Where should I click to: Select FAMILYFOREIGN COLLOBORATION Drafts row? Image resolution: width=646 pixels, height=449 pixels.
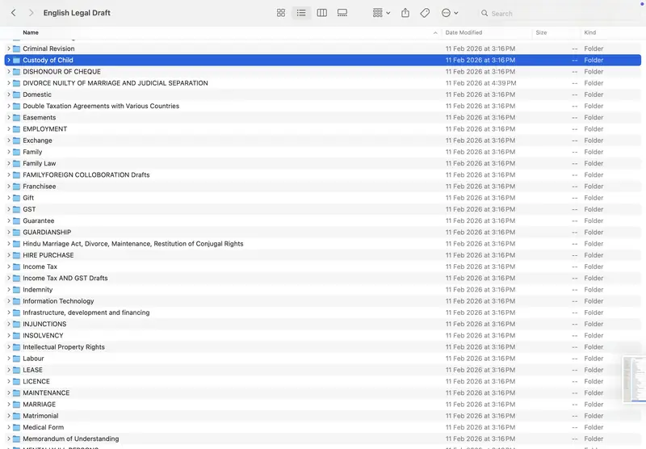tap(322, 175)
